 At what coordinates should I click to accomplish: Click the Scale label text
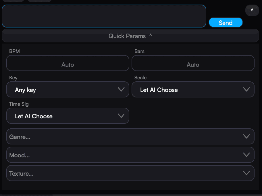[x=140, y=78]
